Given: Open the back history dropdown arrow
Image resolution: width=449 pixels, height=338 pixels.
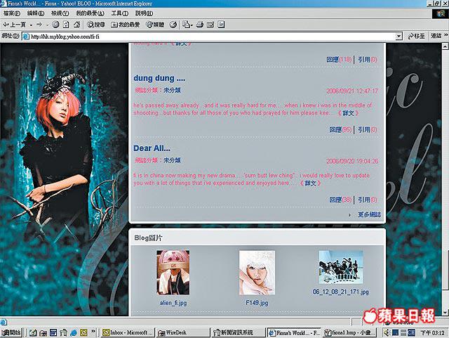Looking at the screenshot, I should click(31, 25).
